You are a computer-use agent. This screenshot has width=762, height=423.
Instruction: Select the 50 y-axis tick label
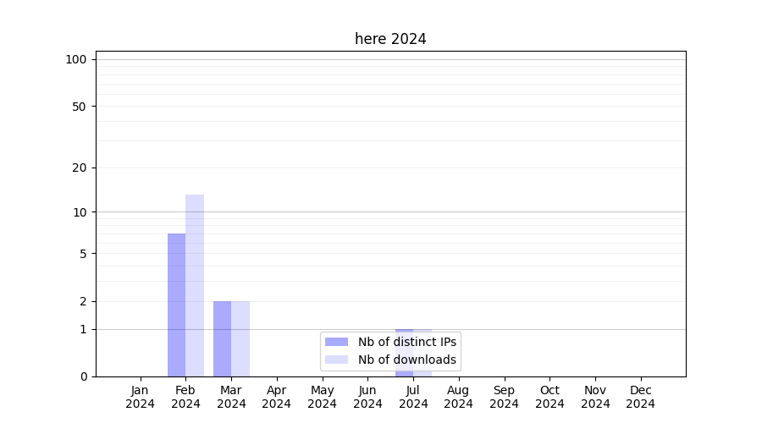point(80,107)
